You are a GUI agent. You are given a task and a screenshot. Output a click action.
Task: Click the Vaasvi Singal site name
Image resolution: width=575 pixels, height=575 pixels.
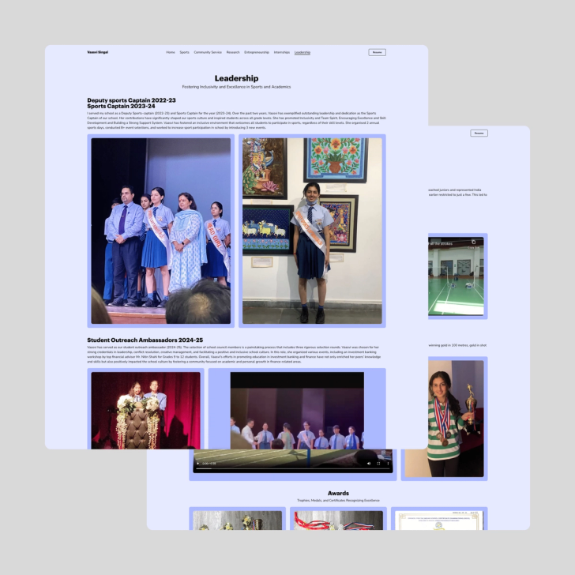click(98, 52)
